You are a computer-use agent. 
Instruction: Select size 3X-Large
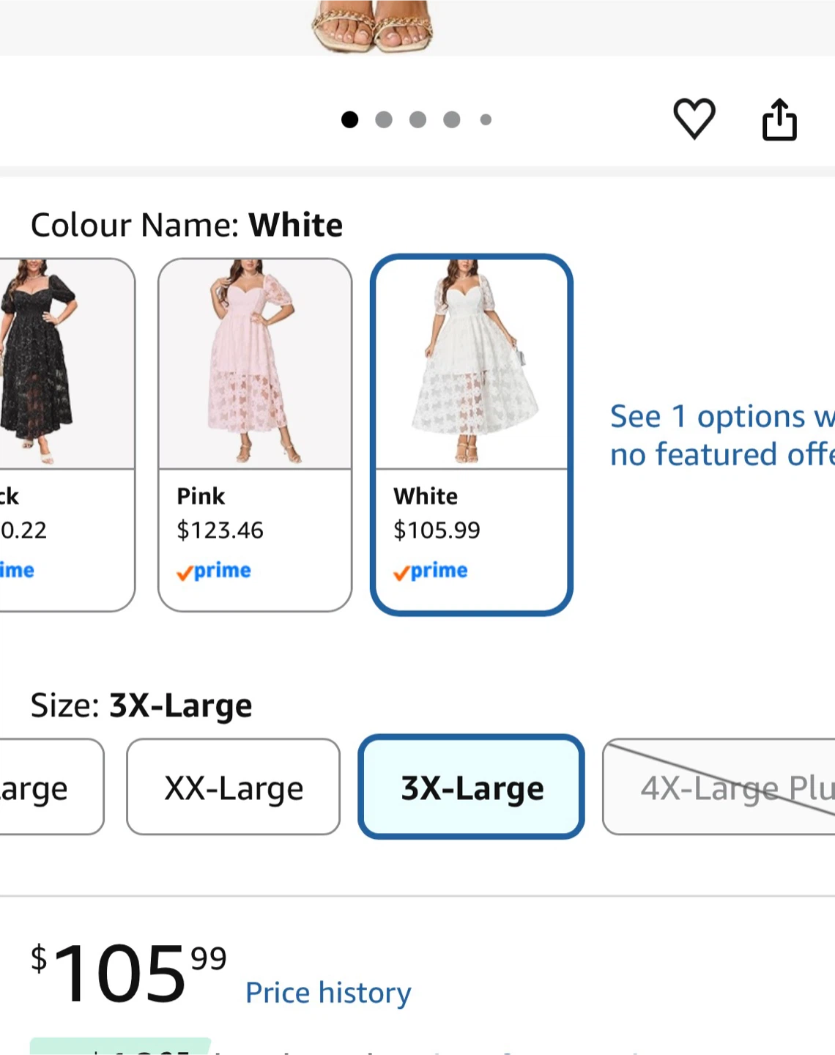(x=471, y=787)
